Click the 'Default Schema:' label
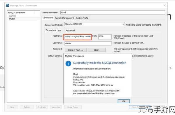The width and height of the screenshot is (175, 115). click(x=55, y=56)
